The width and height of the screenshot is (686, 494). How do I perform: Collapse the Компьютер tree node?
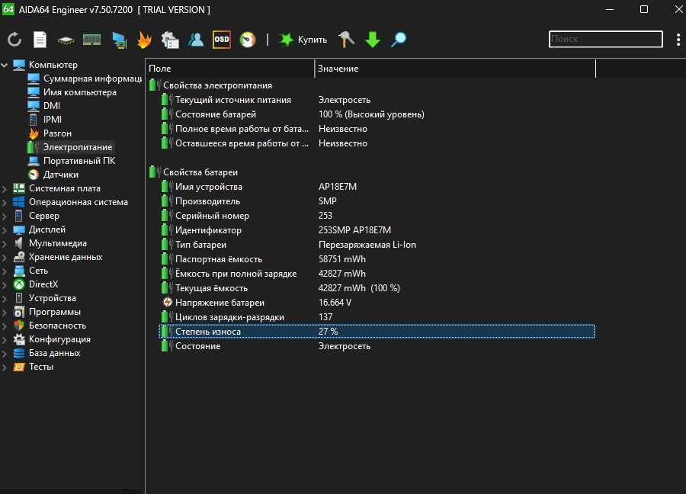[x=5, y=65]
